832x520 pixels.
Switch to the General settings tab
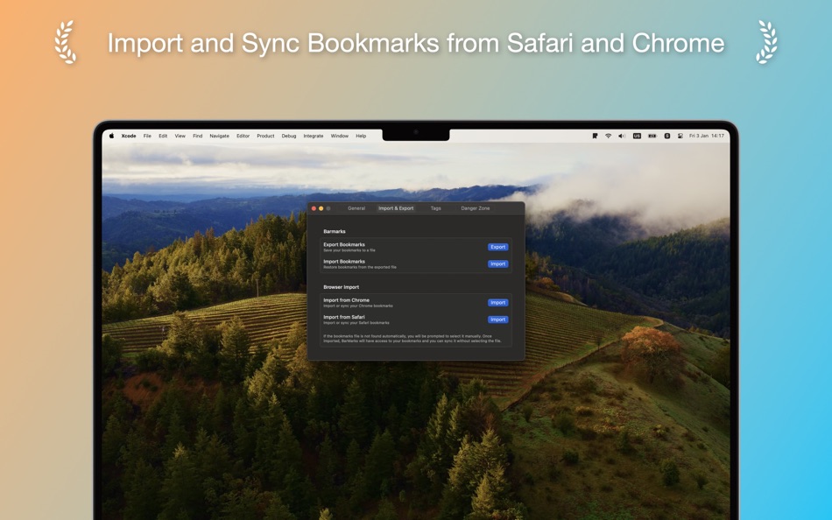(x=356, y=208)
